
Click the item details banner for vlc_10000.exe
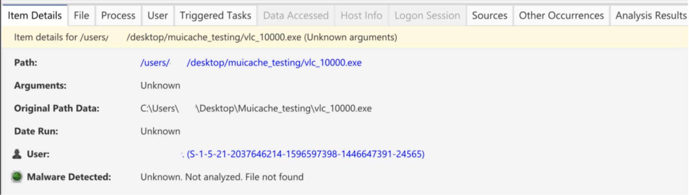(x=205, y=37)
